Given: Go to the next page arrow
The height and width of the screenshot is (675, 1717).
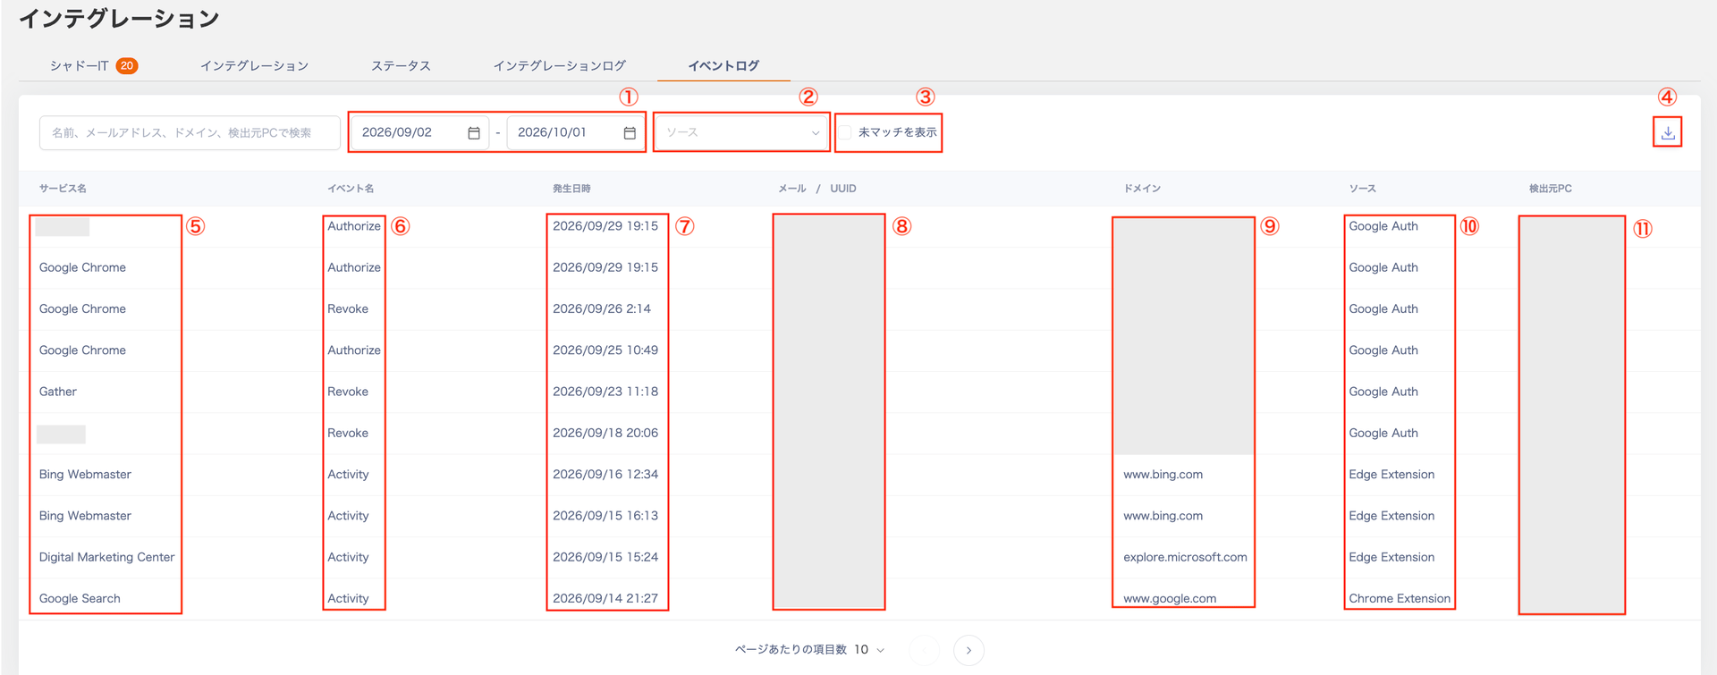Looking at the screenshot, I should [x=968, y=650].
